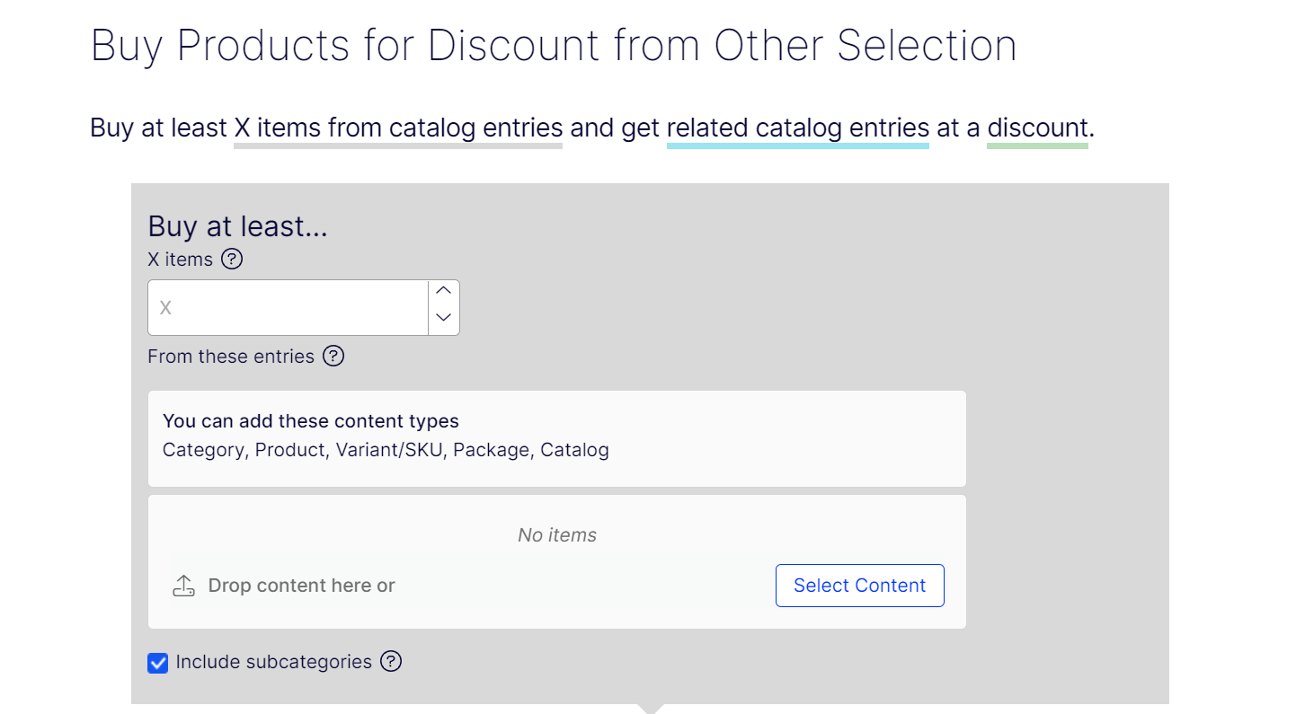Click the Select Content button
Image resolution: width=1305 pixels, height=714 pixels.
859,586
